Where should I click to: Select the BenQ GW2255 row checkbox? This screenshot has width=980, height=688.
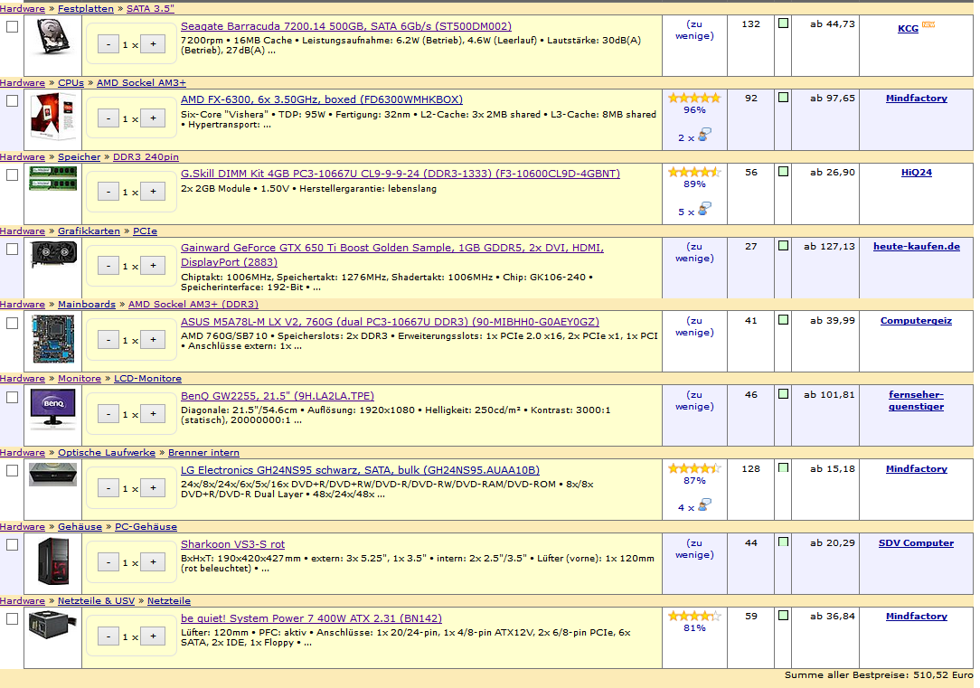click(x=12, y=398)
